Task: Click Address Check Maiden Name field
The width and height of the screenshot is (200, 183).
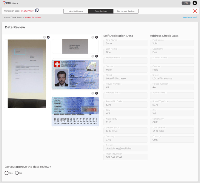Action: coord(172,61)
